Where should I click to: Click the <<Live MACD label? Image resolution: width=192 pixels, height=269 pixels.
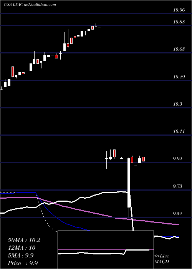162,259
